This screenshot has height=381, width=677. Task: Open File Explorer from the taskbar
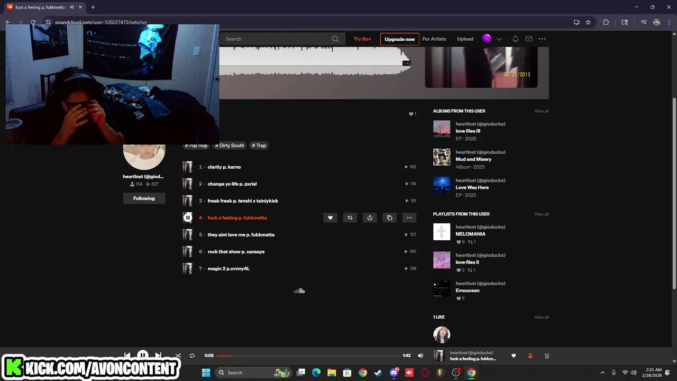[332, 373]
